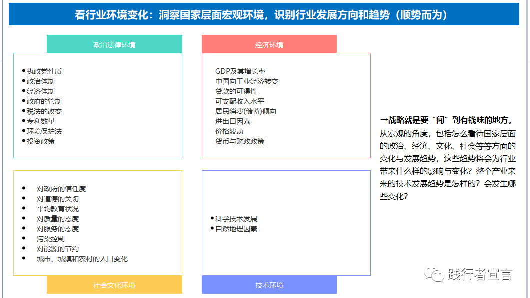Click the bullet dot before 科学技术发展
Screen dimensions: 530x298
tap(211, 218)
